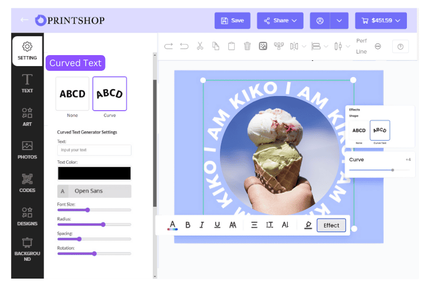The height and width of the screenshot is (287, 430).
Task: Paste from clipboard icon
Action: (232, 46)
